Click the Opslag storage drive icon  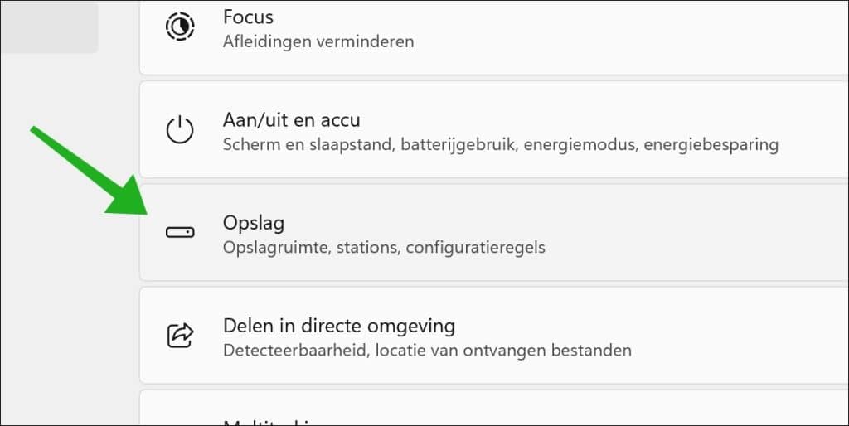pos(179,233)
